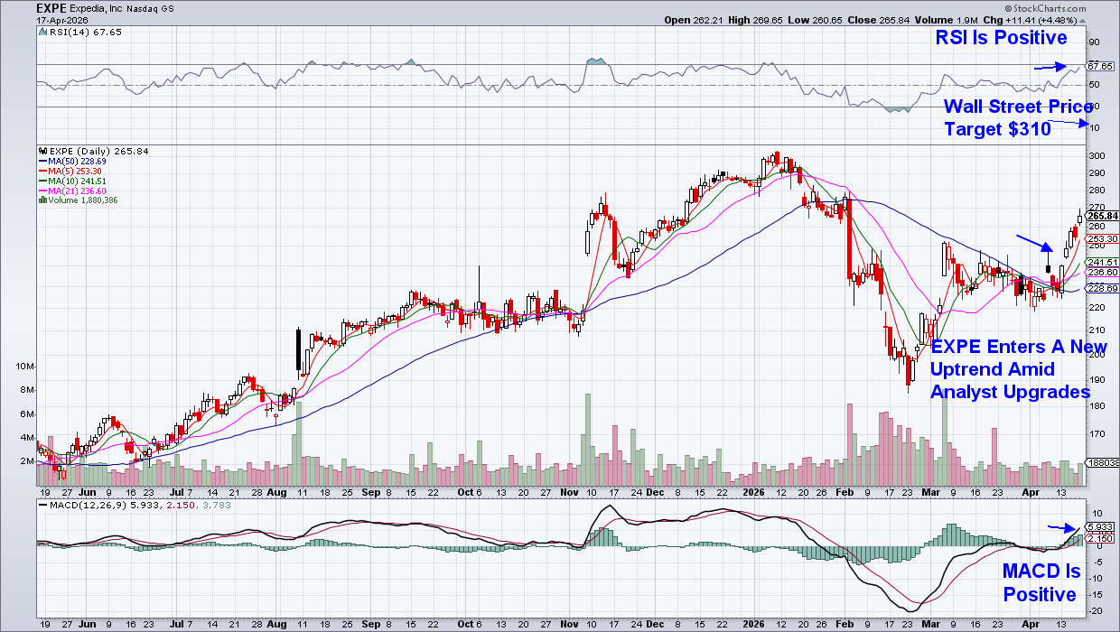The image size is (1120, 632).
Task: Click the 265.84 price marker on right axis
Action: [x=1103, y=215]
